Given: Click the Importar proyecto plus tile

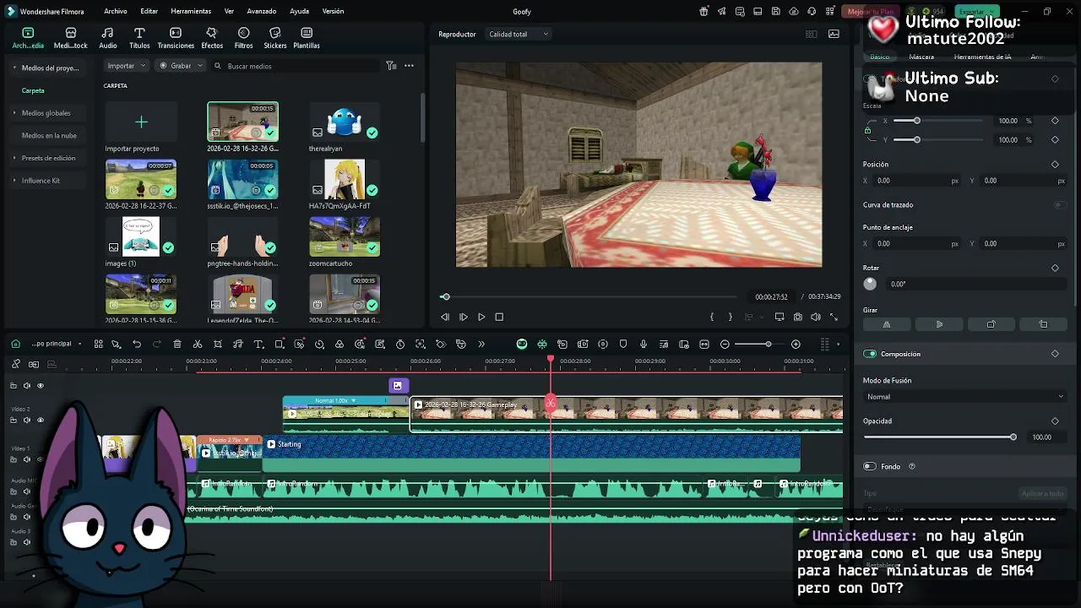Looking at the screenshot, I should click(x=141, y=122).
